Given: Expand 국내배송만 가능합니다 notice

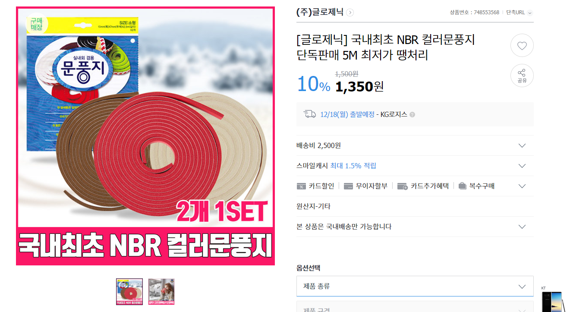Looking at the screenshot, I should tap(415, 227).
